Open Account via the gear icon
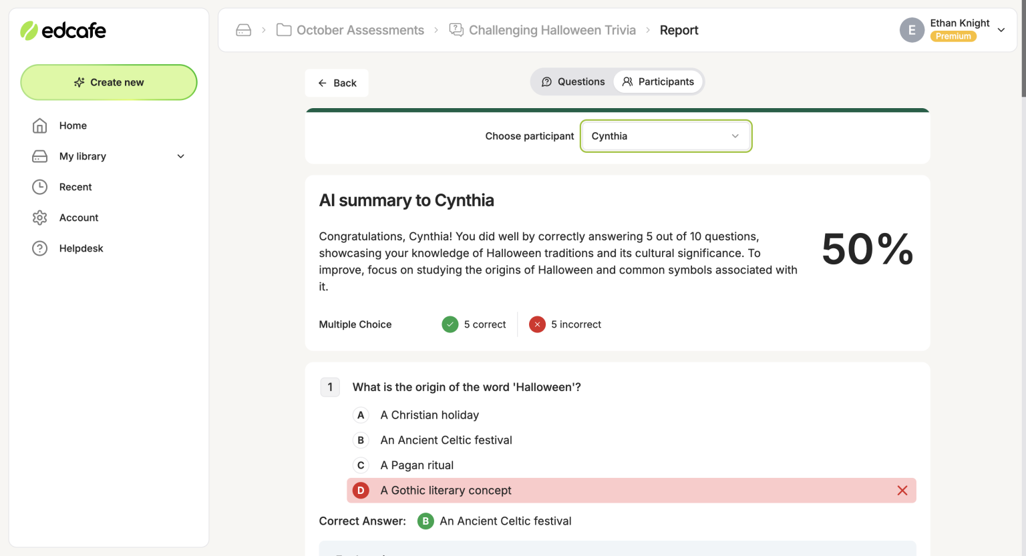 (41, 218)
